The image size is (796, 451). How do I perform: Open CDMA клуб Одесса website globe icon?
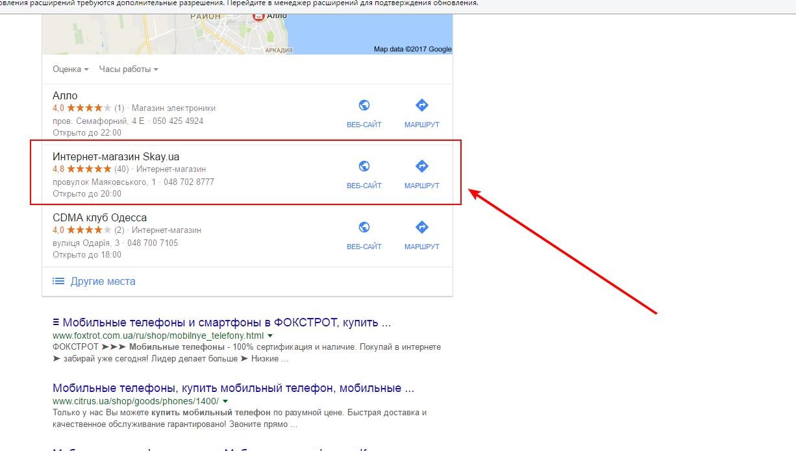coord(364,227)
